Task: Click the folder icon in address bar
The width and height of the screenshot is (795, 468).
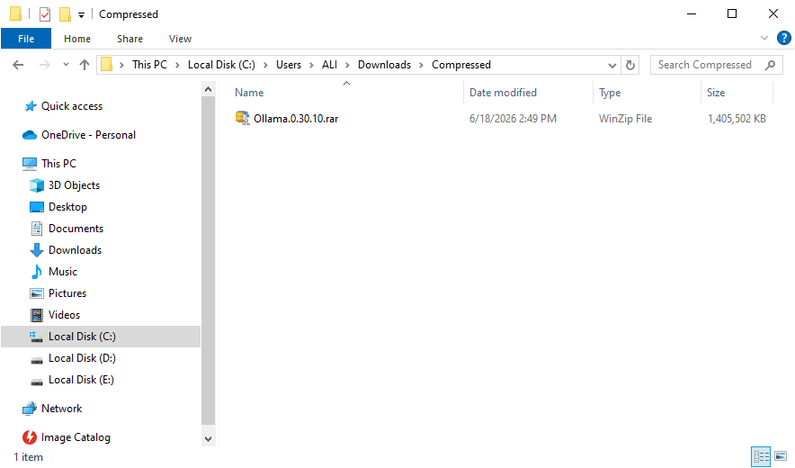Action: (x=106, y=65)
